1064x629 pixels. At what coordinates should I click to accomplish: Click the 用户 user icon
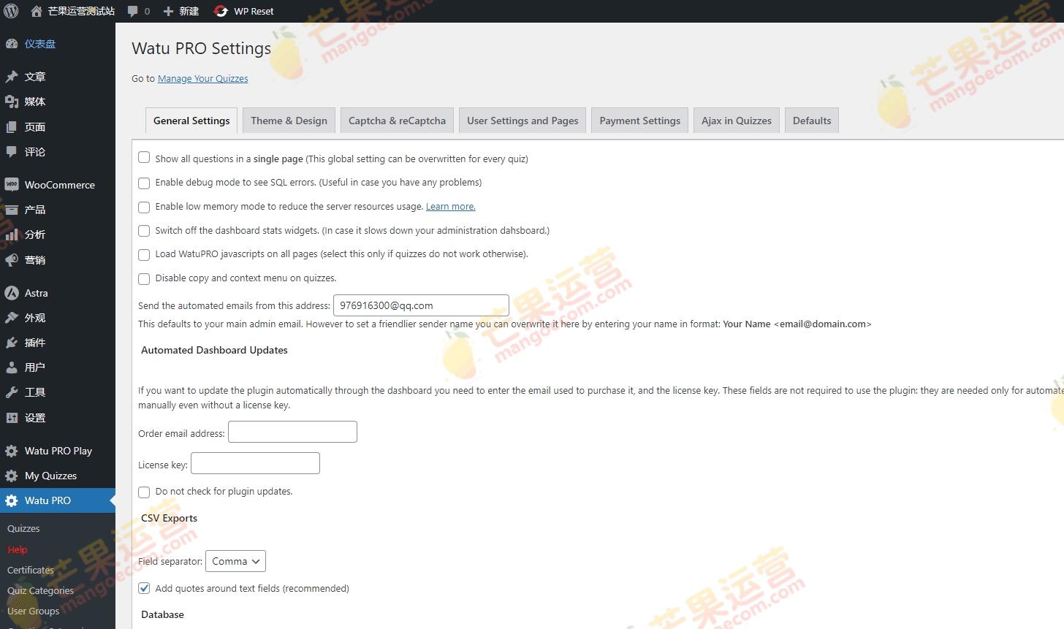pyautogui.click(x=12, y=367)
